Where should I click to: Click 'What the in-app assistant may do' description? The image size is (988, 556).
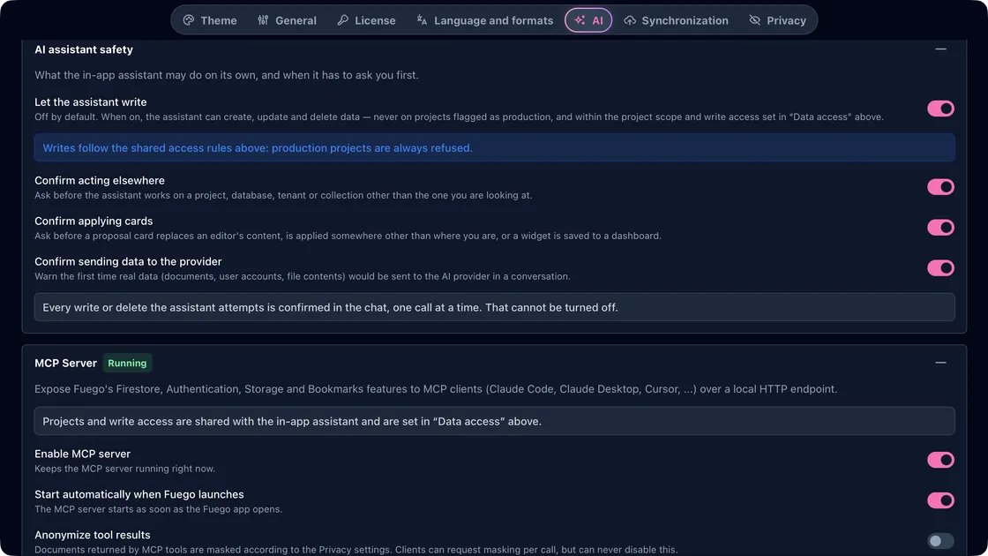click(227, 75)
